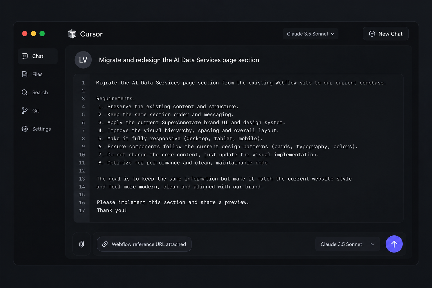
Task: Click the LV user avatar
Action: point(83,60)
